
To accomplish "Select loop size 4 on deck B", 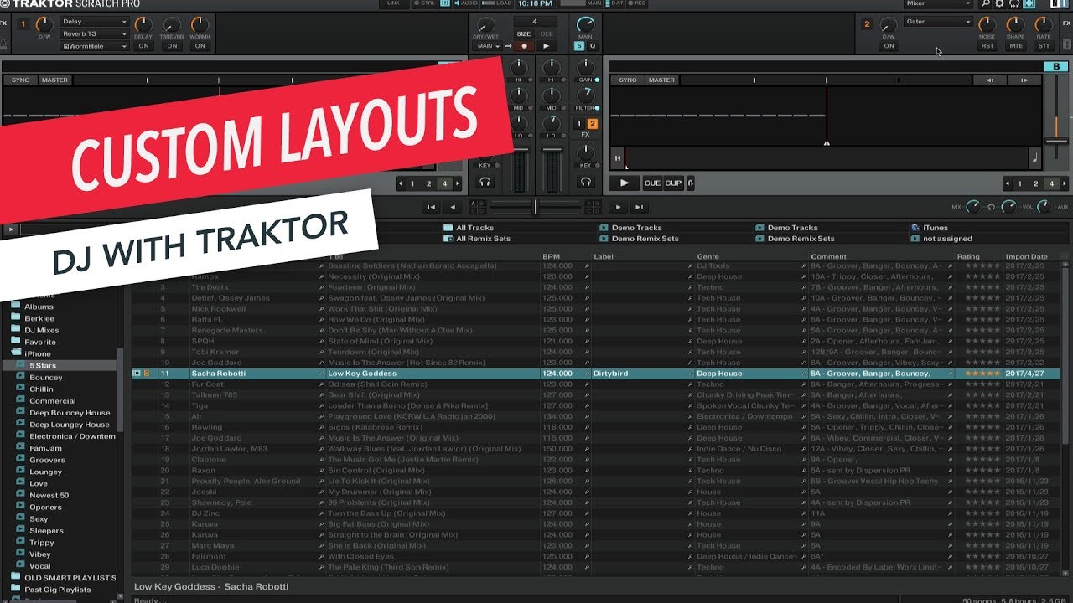I will tap(1051, 183).
